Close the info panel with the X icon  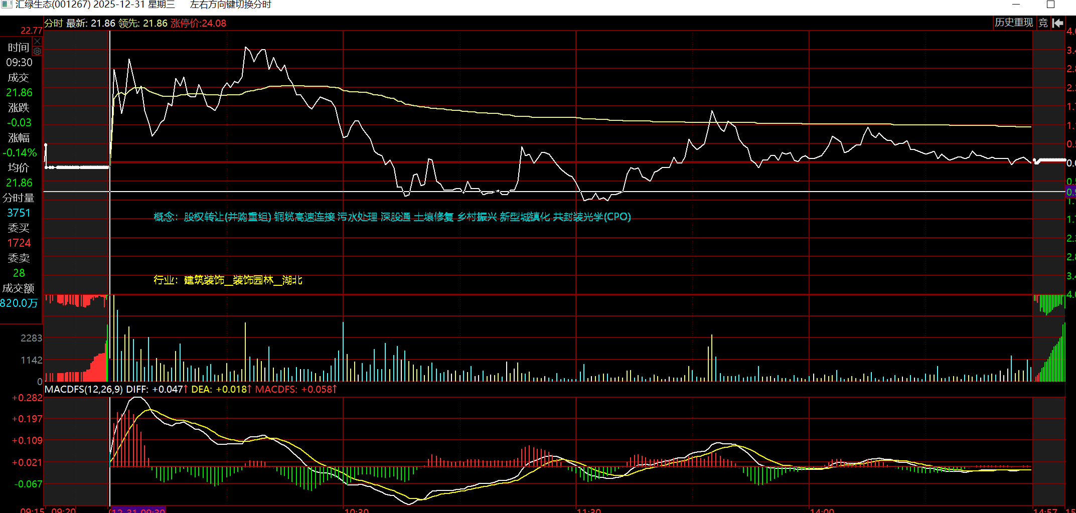click(x=37, y=41)
